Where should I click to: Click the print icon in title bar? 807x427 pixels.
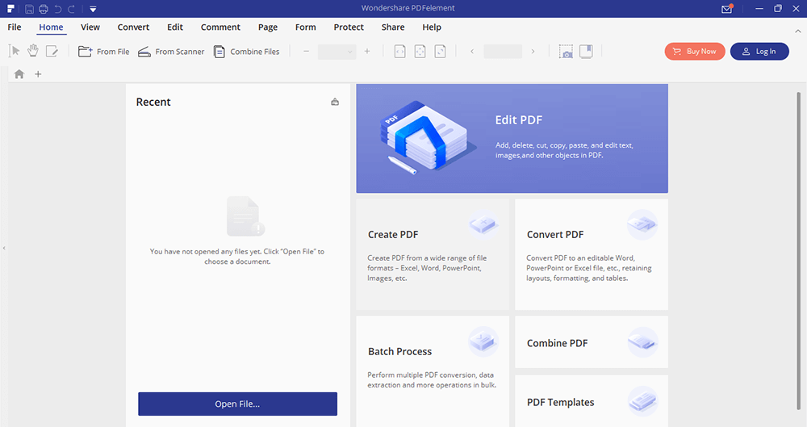[x=43, y=9]
